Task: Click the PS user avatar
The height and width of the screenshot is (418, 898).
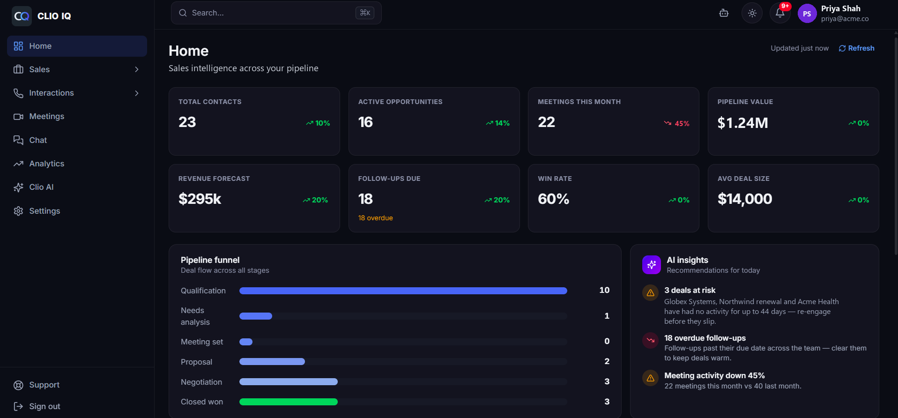Action: coord(807,14)
